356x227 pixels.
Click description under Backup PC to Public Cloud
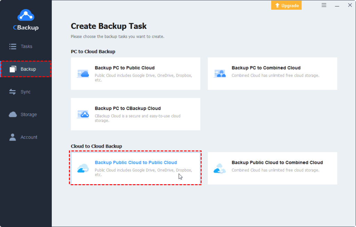pos(144,78)
